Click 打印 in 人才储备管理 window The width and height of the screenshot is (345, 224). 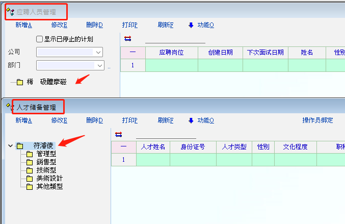point(129,120)
